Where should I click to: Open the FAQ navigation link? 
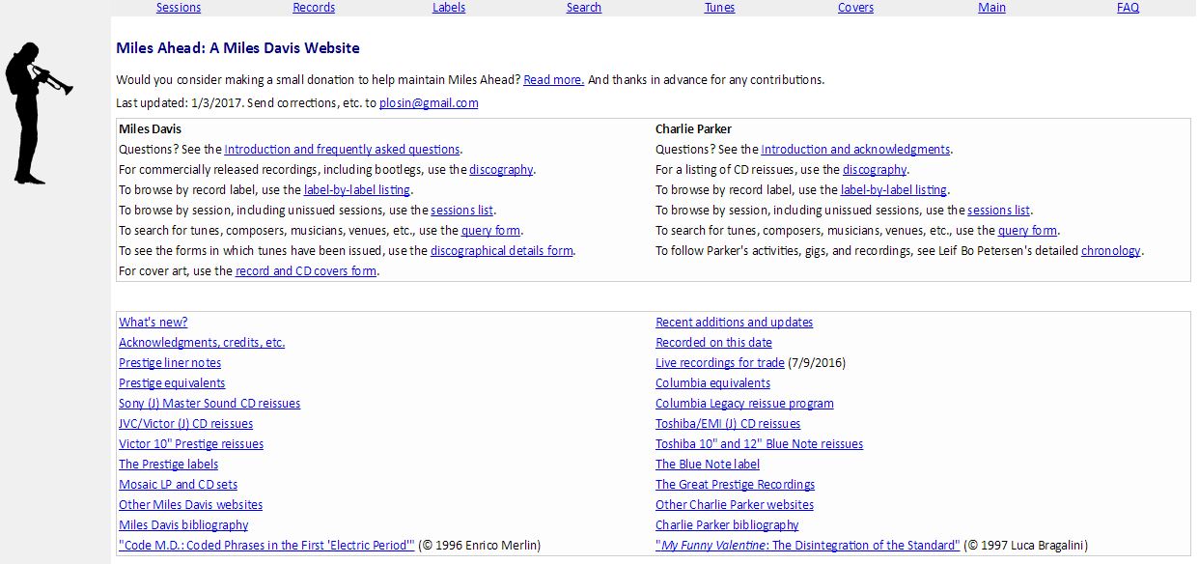pos(1128,8)
